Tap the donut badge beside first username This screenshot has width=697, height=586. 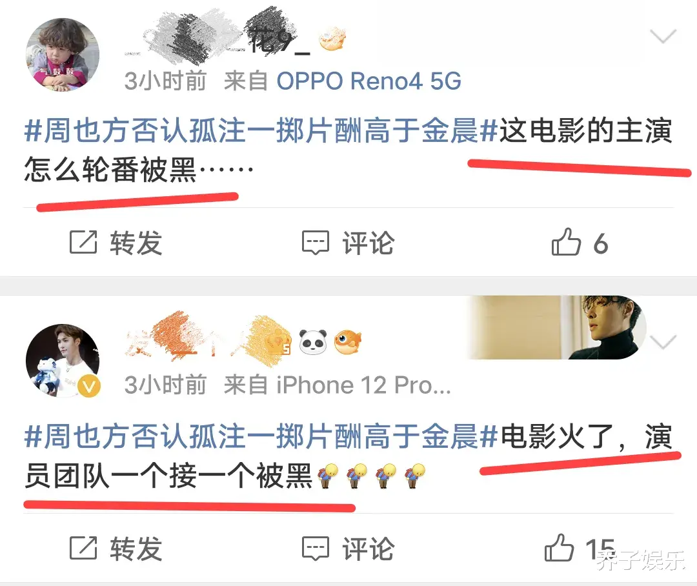click(332, 39)
